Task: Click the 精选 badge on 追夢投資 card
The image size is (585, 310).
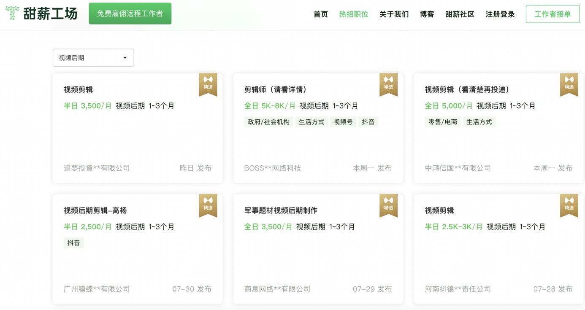Action: 208,84
